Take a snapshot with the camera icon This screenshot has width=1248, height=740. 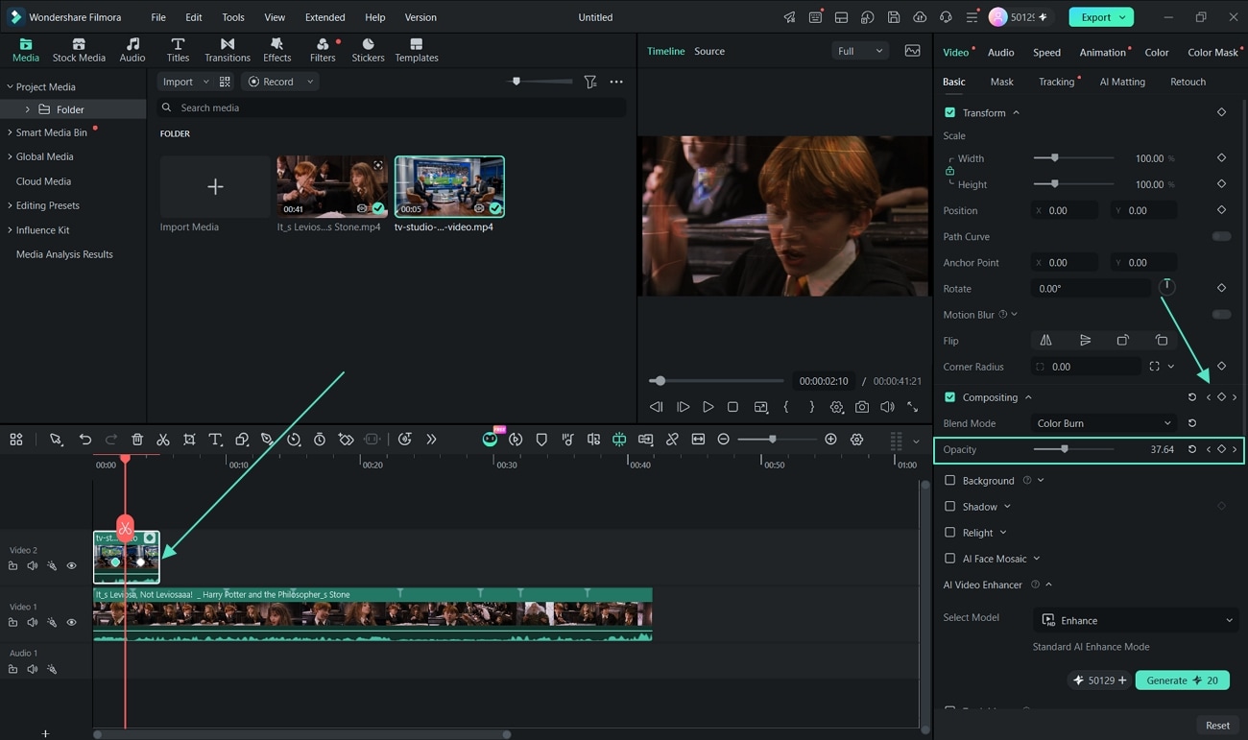click(x=862, y=407)
